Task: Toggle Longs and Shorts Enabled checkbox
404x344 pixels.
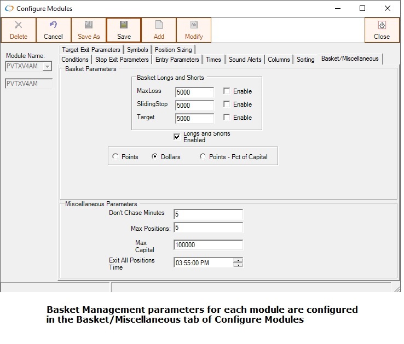Action: [x=177, y=137]
